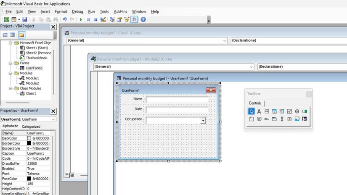Choose the Image control in the Toolbox

(297, 119)
